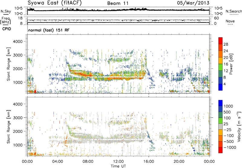
Task: Click the '04:00' time tick label
Action: point(57,162)
